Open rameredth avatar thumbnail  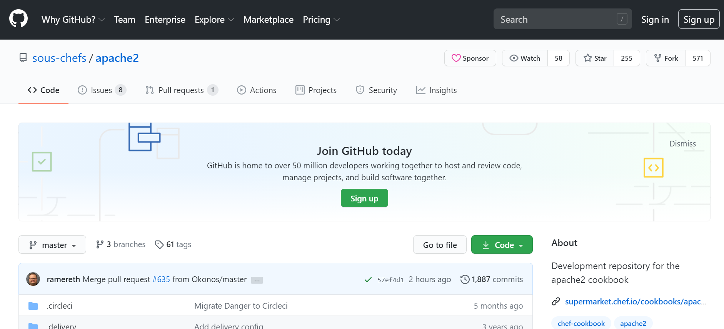33,279
